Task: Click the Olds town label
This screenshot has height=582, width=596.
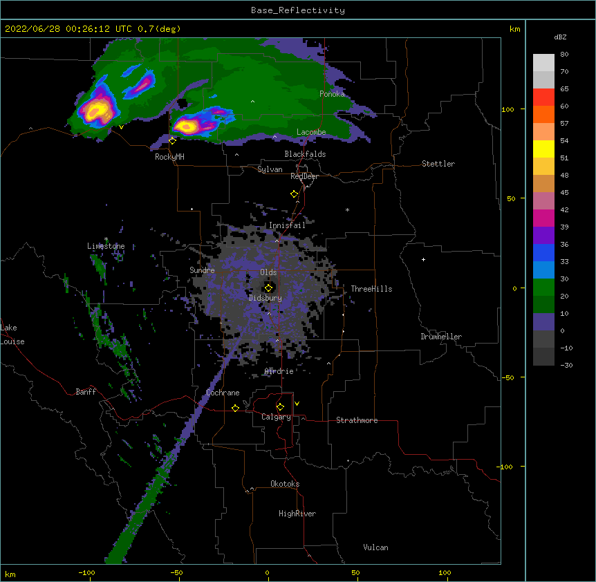Action: point(268,272)
